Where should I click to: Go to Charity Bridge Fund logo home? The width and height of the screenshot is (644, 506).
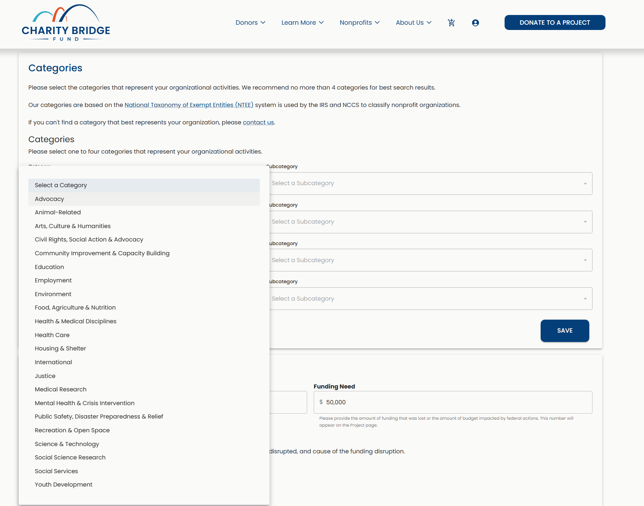click(x=66, y=23)
